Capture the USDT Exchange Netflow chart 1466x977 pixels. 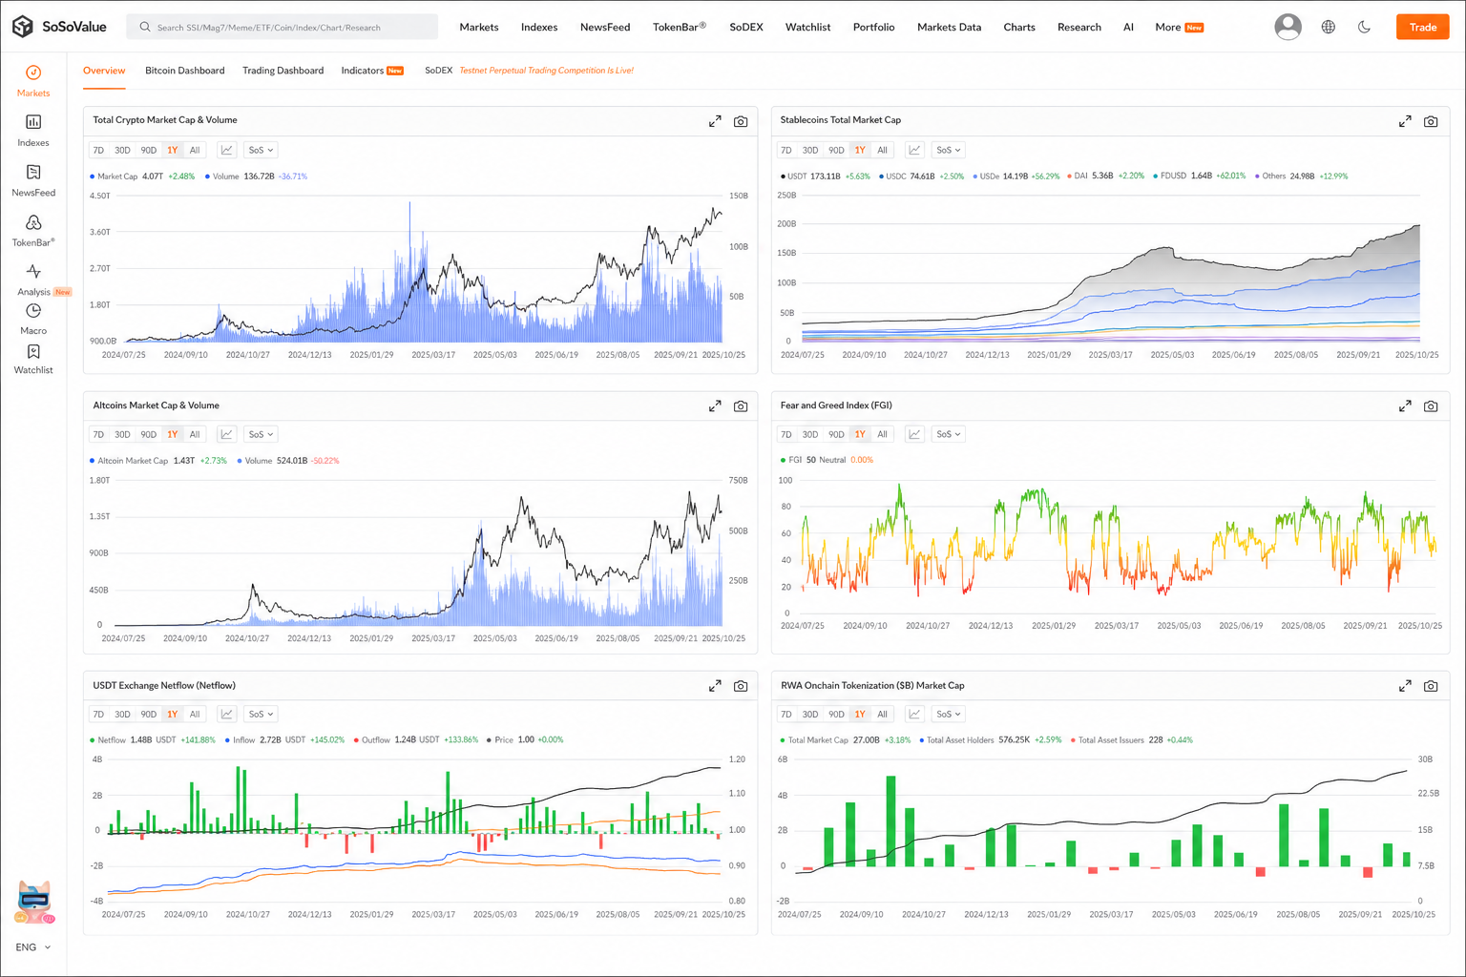point(741,686)
